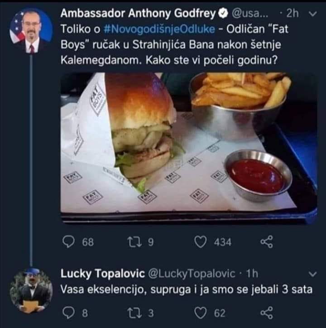
Task: Like the tweet with 434 likes
Action: (x=201, y=242)
